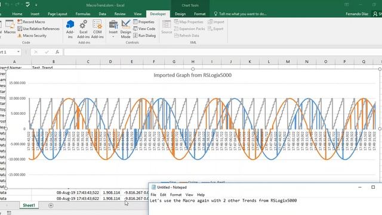Open Notepad Help menu
The height and width of the screenshot is (215, 382).
[x=201, y=195]
